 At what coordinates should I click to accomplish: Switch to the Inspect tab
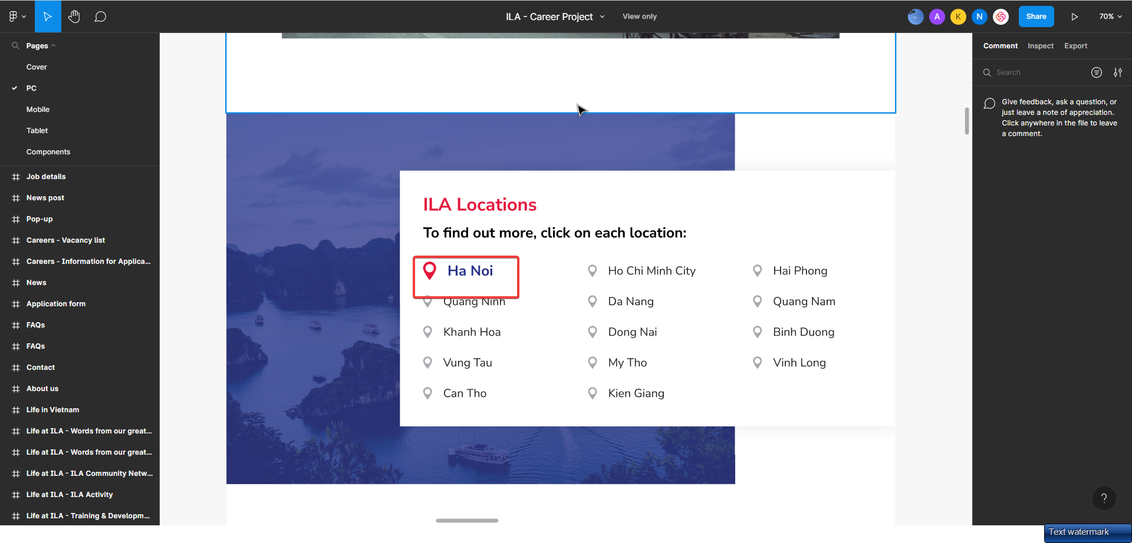click(1040, 46)
